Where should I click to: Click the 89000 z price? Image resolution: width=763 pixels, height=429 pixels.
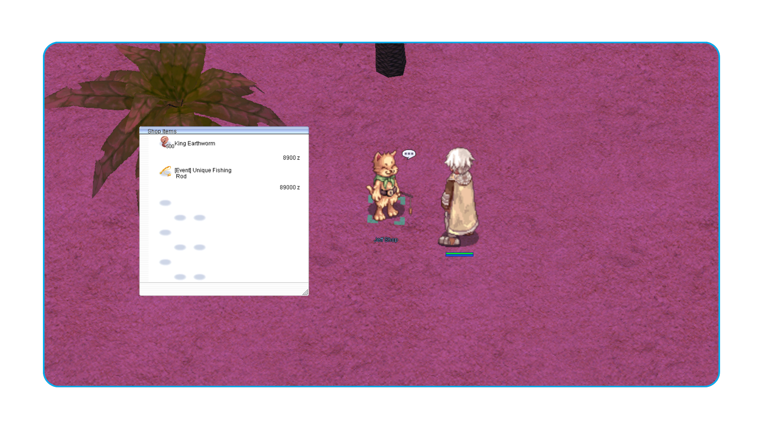[290, 187]
